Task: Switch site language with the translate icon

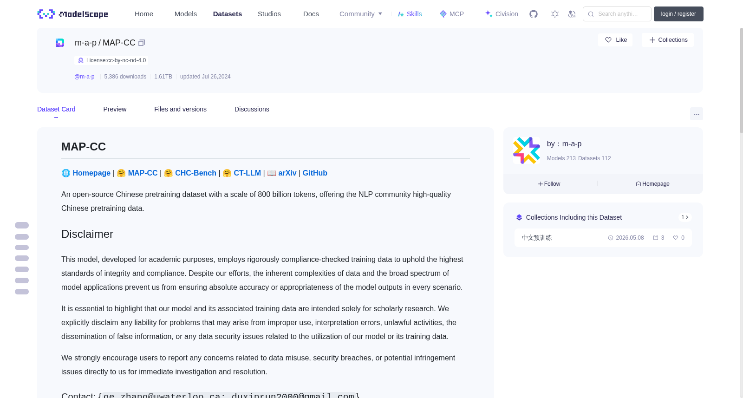Action: [x=572, y=14]
